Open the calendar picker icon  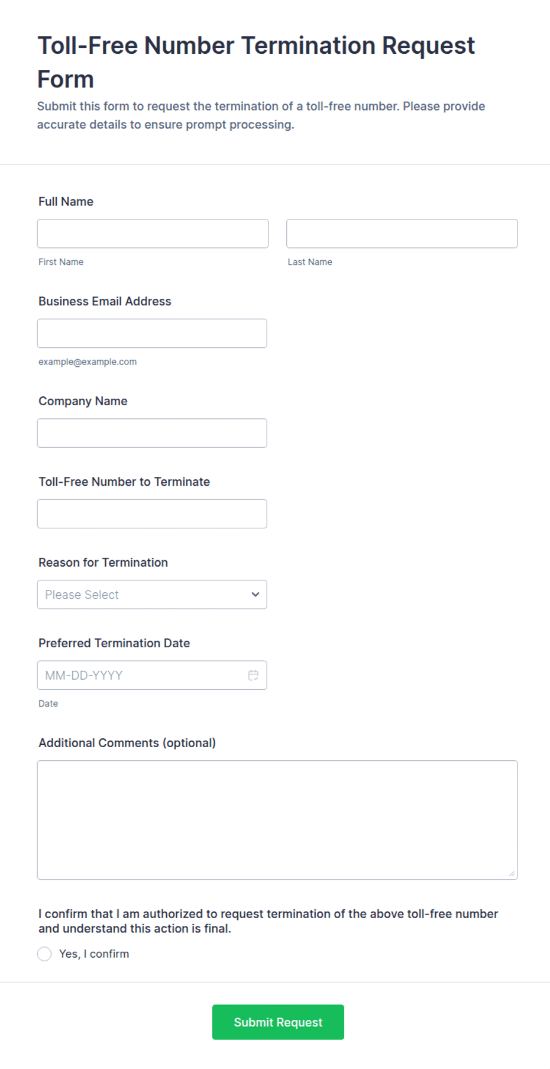pos(253,675)
